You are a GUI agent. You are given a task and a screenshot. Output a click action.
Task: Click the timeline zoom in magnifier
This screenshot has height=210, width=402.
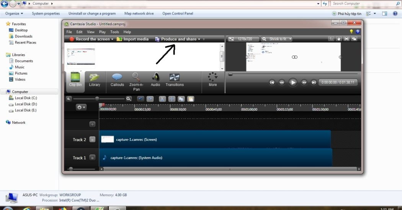[129, 99]
